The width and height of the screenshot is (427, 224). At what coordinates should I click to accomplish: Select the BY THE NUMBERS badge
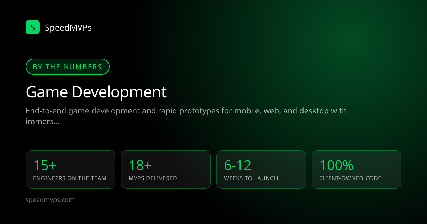coord(68,66)
